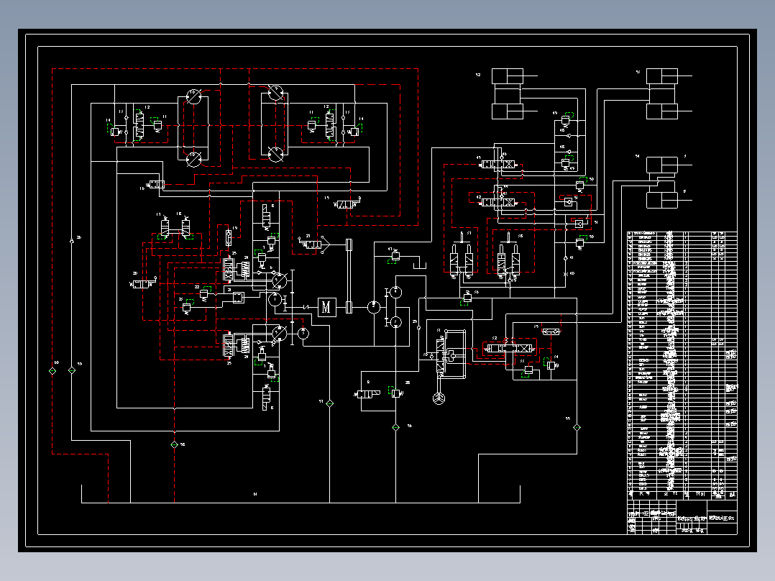Select the coupling shaft above the motor

coord(349,275)
